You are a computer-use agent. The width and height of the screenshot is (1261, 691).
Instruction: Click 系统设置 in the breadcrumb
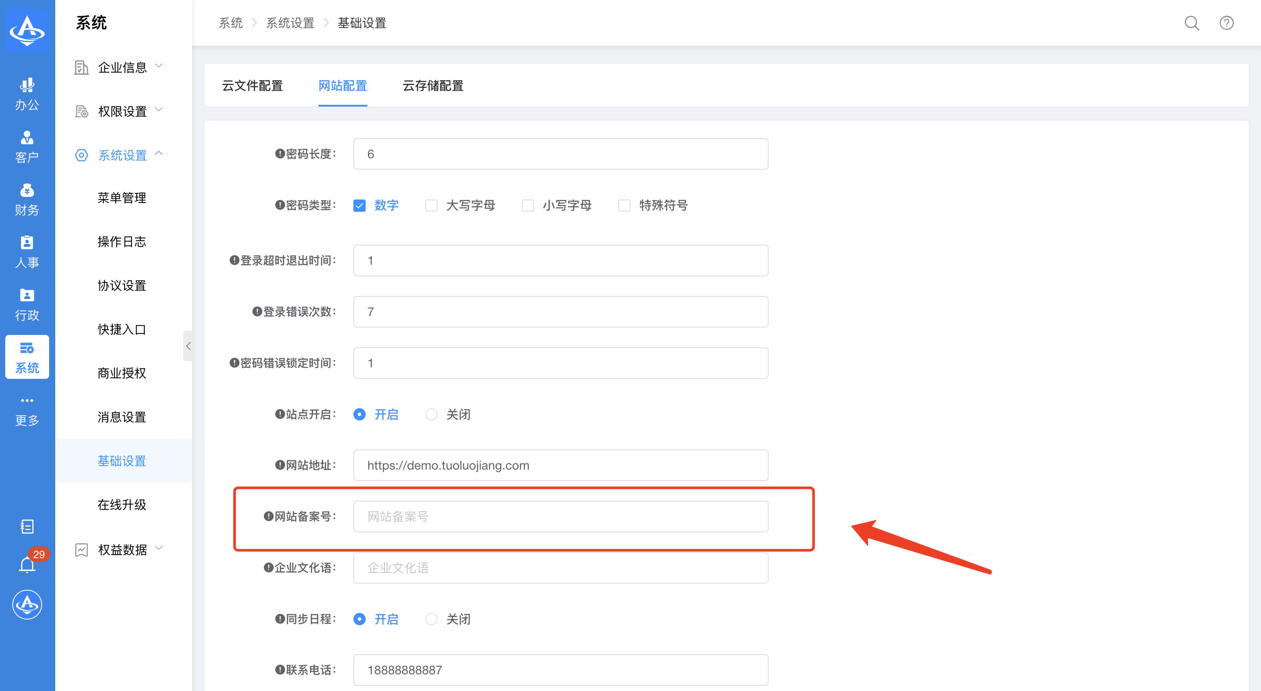[290, 23]
